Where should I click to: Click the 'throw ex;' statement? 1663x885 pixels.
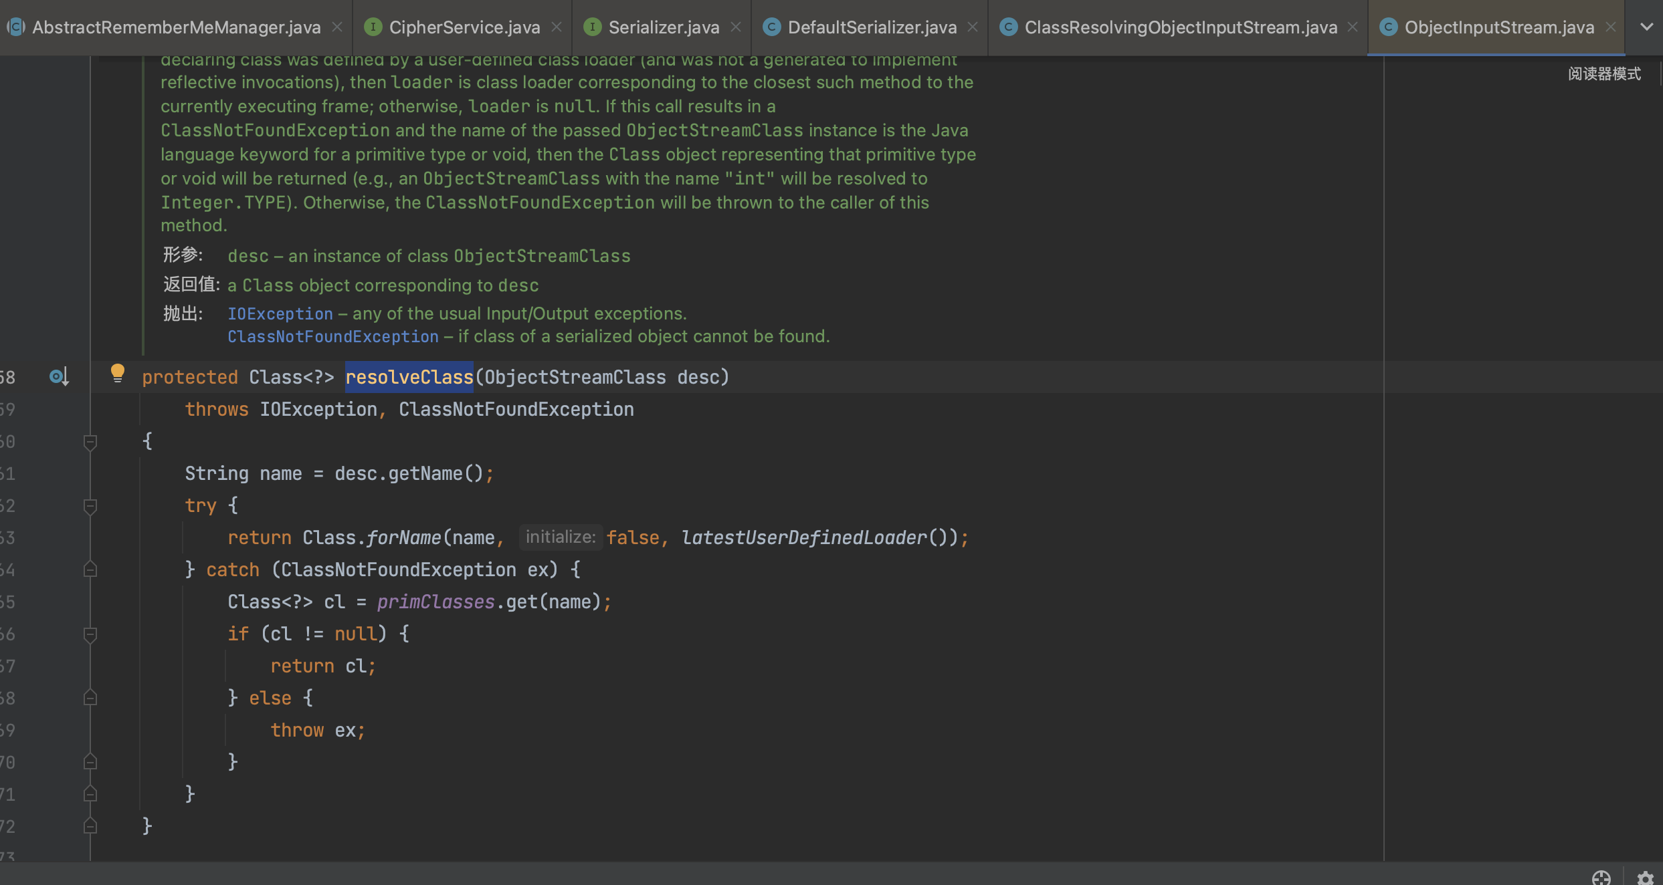[318, 730]
